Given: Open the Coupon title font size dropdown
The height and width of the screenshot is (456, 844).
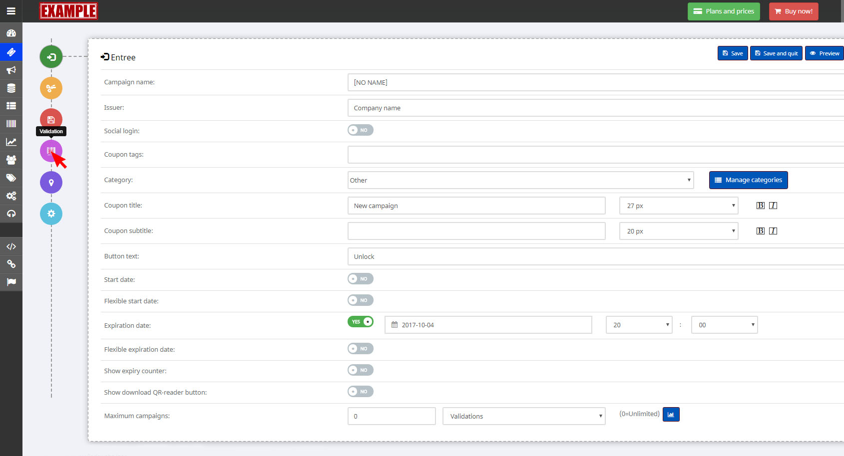Looking at the screenshot, I should coord(678,206).
